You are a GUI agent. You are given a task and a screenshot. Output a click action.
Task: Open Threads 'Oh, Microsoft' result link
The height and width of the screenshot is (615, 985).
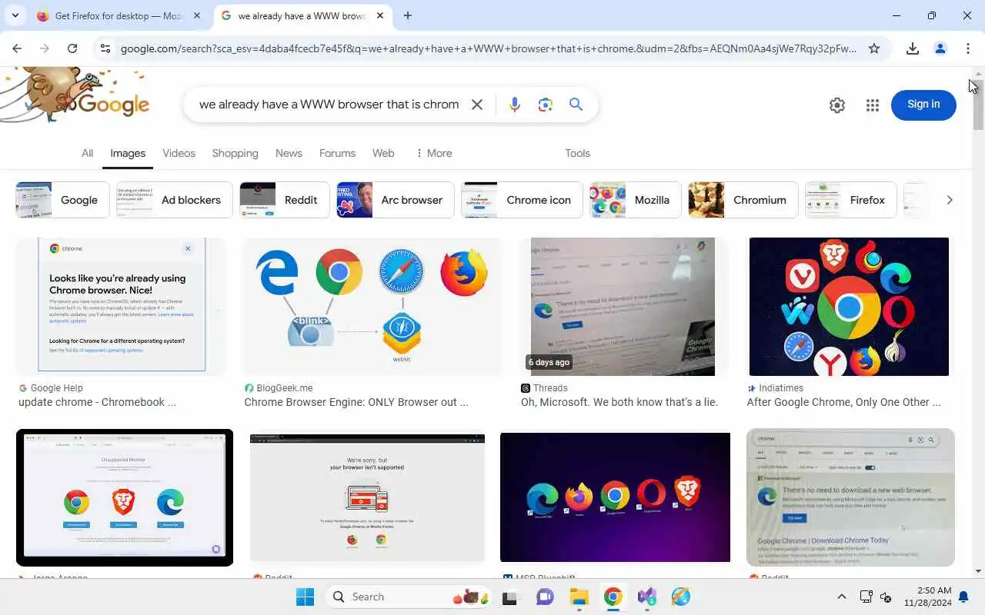point(619,402)
